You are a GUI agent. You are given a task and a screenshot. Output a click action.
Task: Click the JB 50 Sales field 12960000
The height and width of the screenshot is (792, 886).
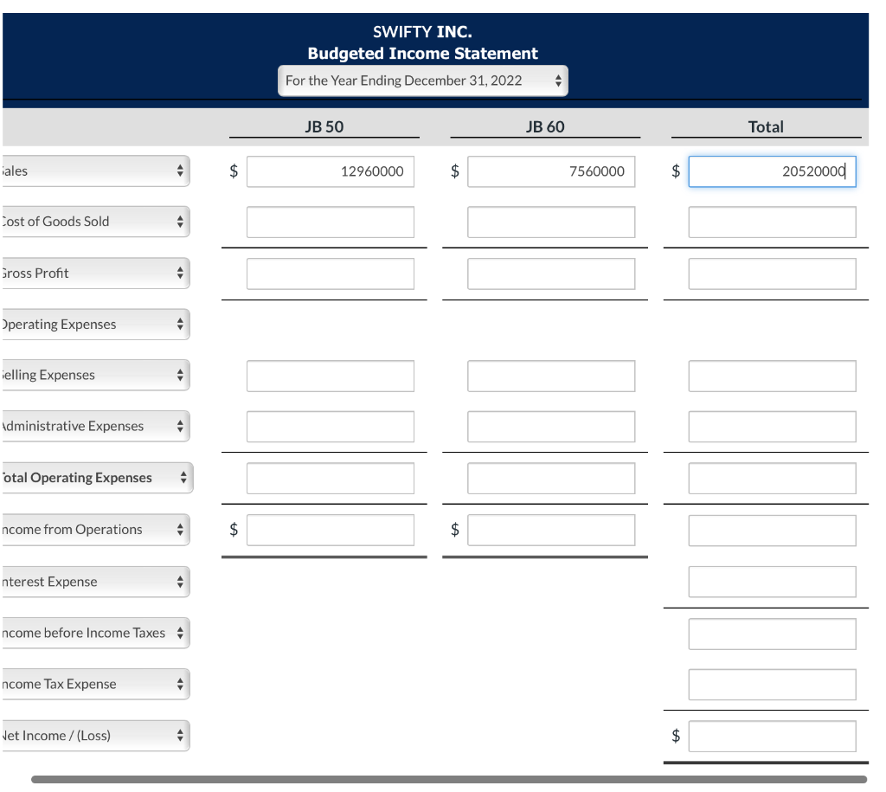331,171
